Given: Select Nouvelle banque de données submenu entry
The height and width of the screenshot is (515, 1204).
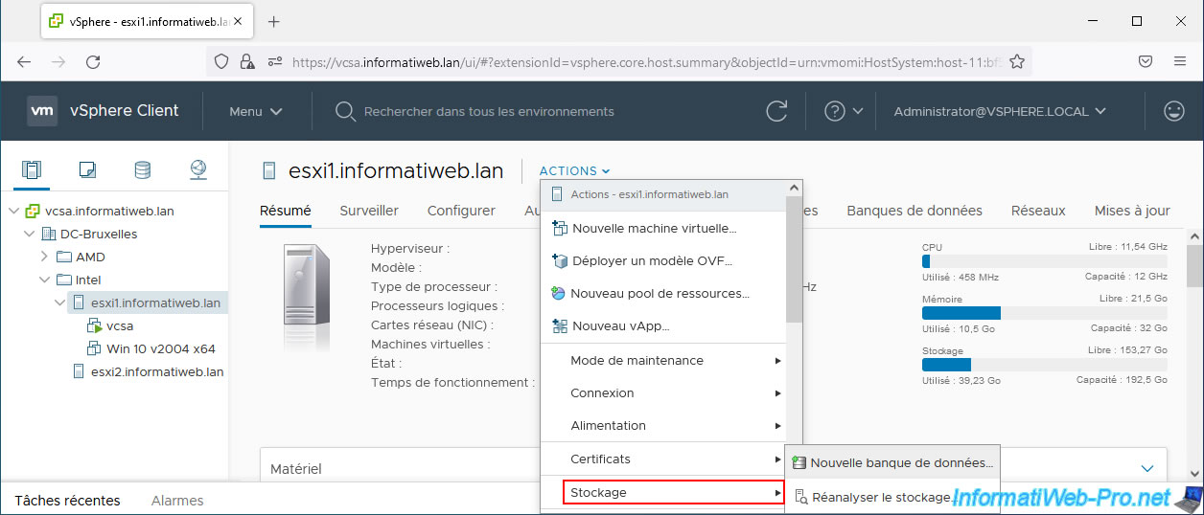Looking at the screenshot, I should pyautogui.click(x=901, y=462).
